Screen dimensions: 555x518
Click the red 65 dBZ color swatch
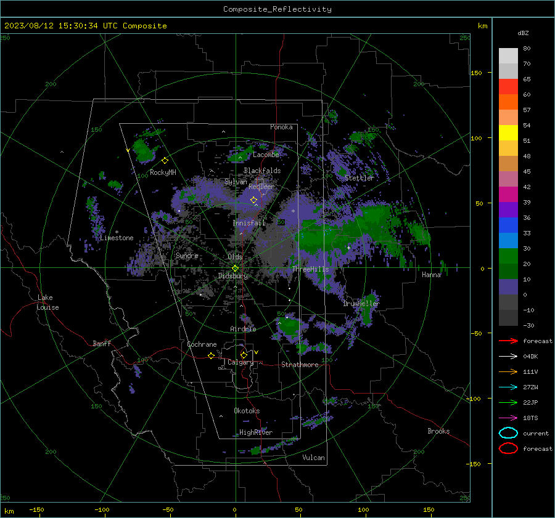tap(508, 87)
